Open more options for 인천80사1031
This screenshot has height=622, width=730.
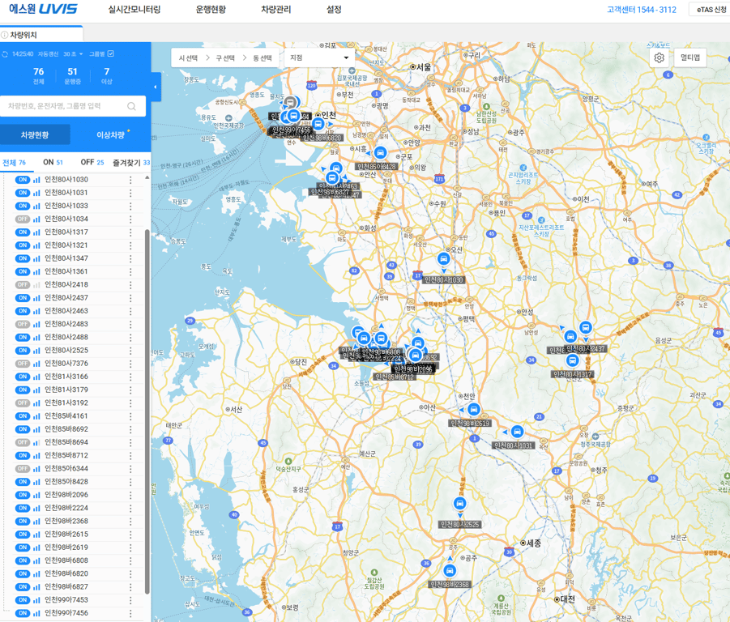130,193
